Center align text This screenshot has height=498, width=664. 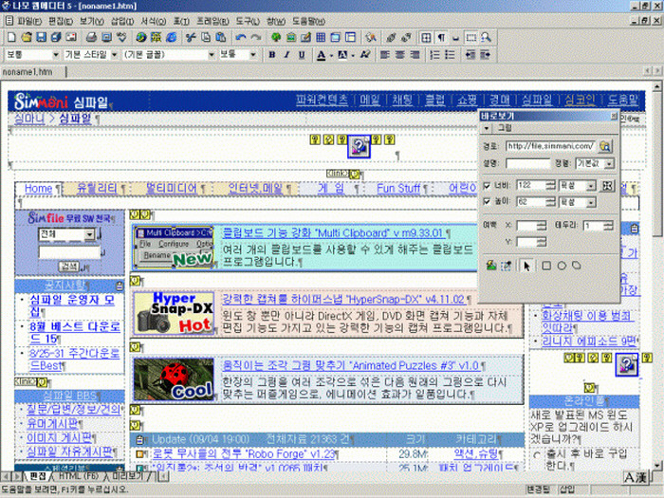pyautogui.click(x=399, y=55)
